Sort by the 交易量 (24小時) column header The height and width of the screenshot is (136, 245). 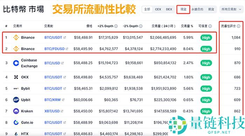[163, 26]
